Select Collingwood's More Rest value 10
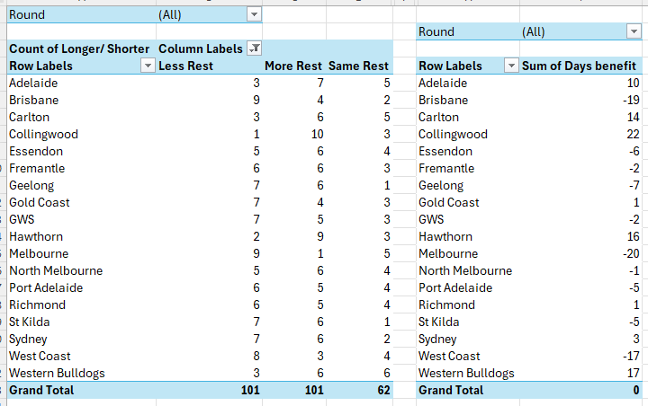This screenshot has height=406, width=648. tap(318, 134)
